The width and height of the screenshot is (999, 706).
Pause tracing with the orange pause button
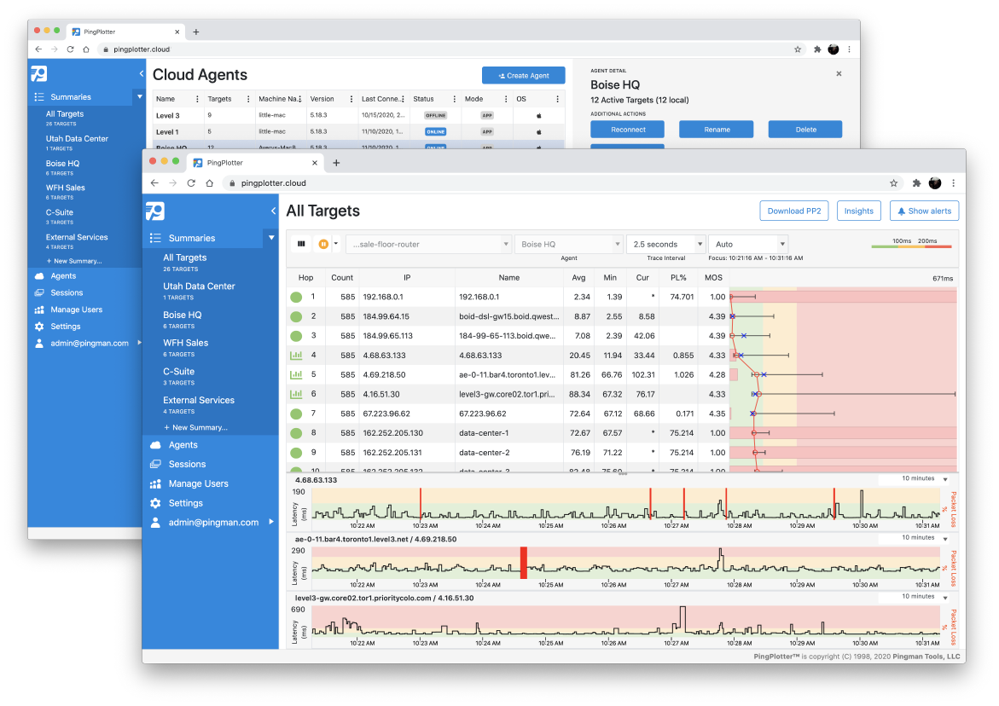coord(323,244)
